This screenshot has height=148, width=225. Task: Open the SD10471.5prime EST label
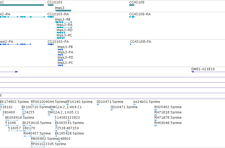110,102
